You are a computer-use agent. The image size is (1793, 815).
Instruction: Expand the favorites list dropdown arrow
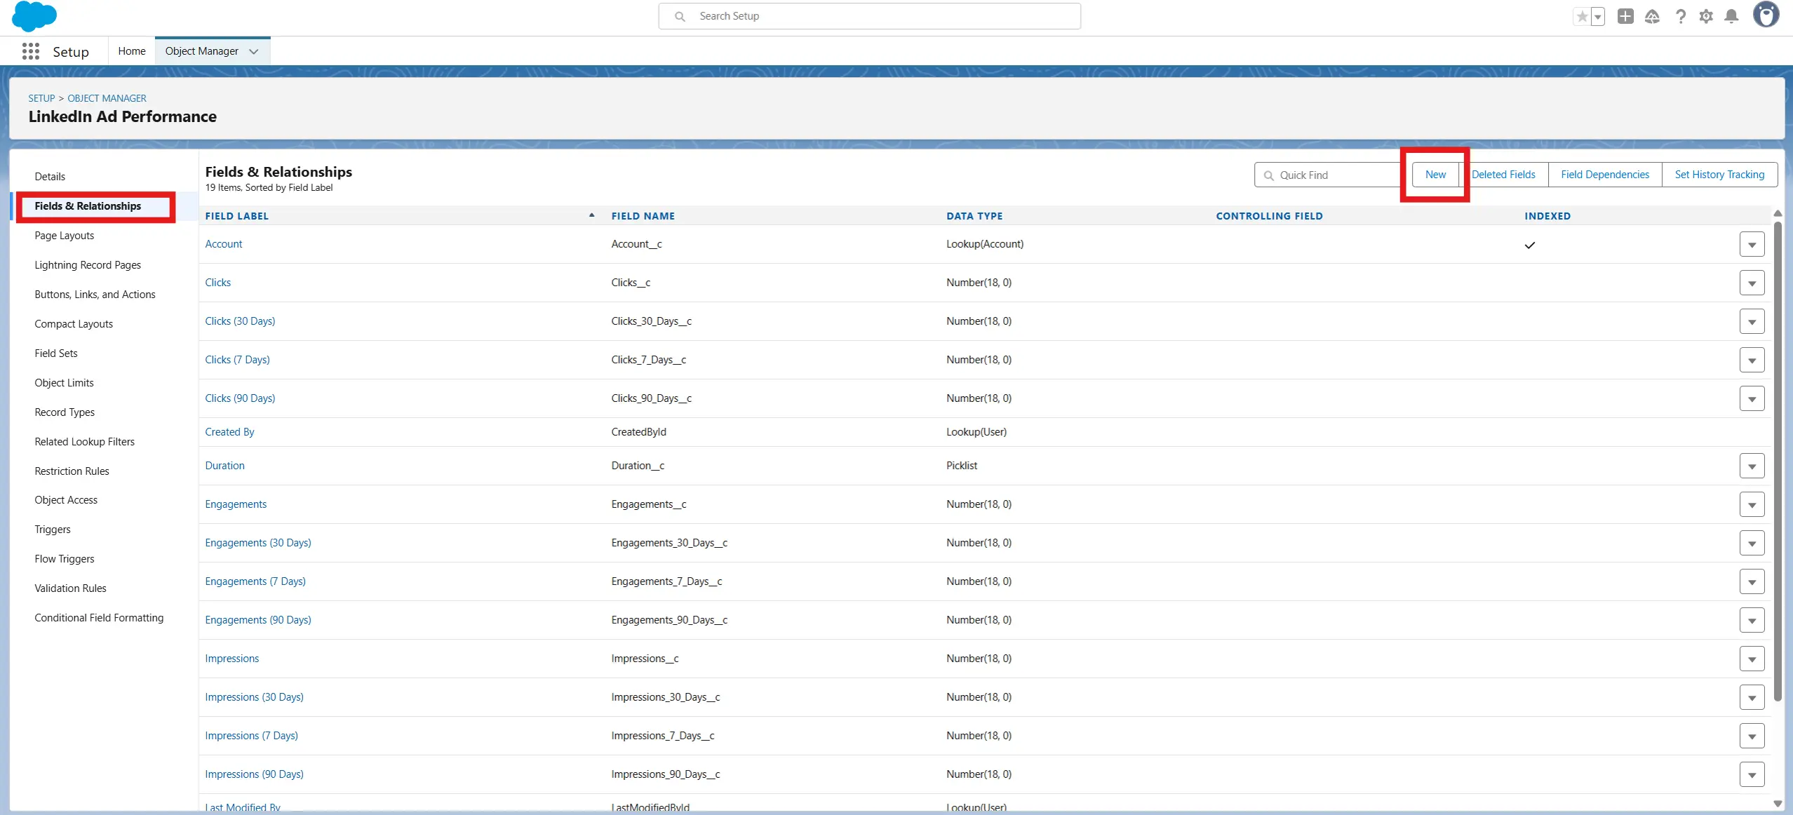pos(1598,16)
